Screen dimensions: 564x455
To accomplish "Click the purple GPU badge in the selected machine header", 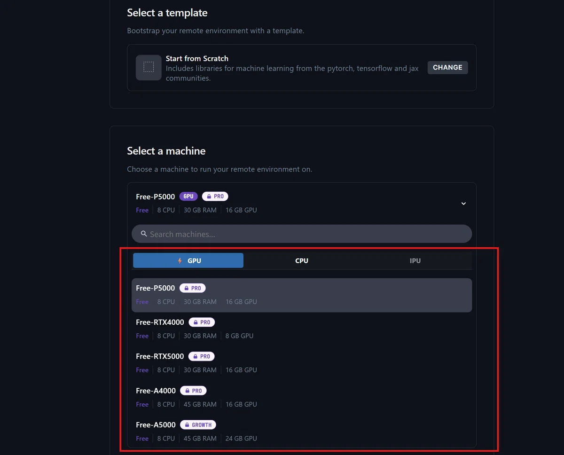I will tap(188, 196).
